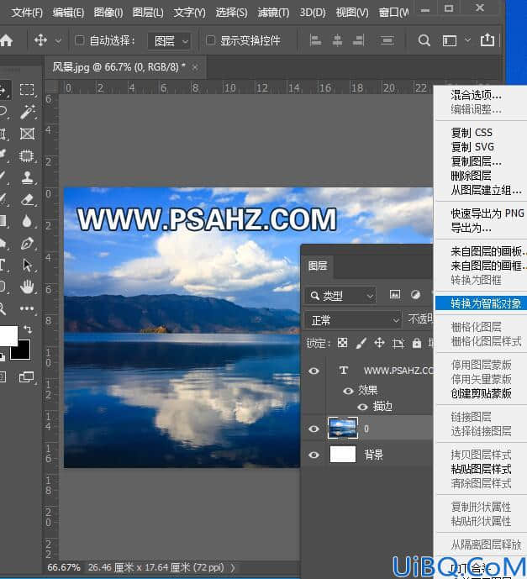Align right edges in options bar

(x=359, y=39)
